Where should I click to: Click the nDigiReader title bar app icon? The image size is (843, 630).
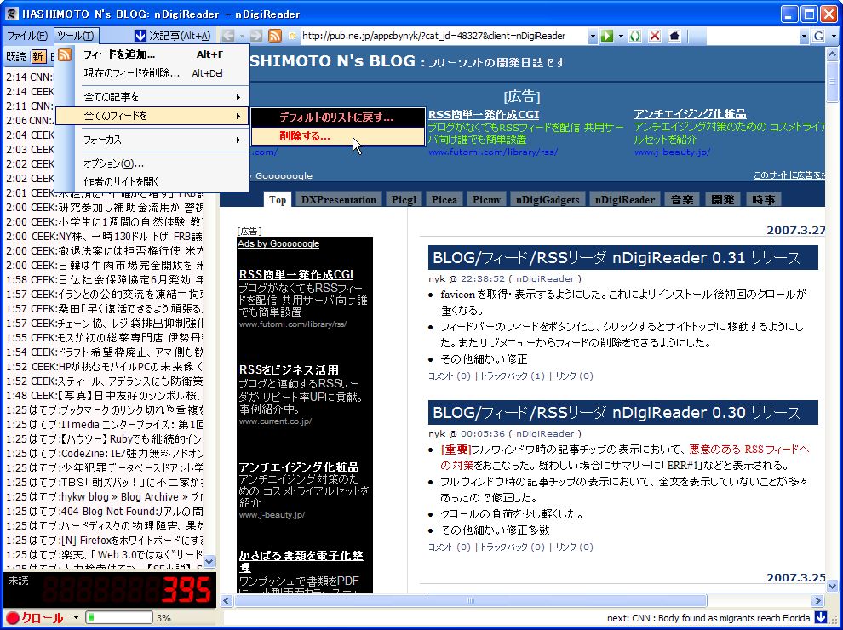pyautogui.click(x=12, y=14)
